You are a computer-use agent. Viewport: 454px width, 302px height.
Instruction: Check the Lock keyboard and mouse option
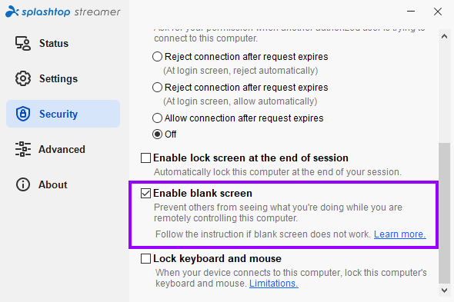(145, 259)
